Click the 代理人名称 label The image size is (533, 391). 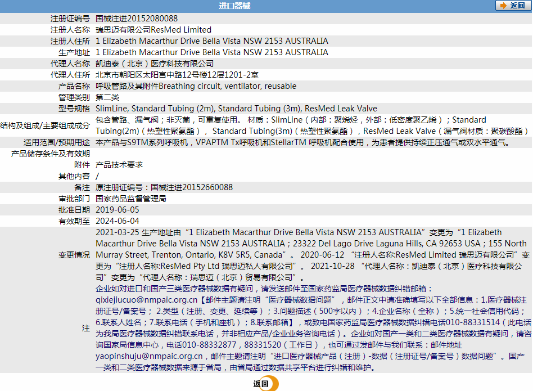(70, 64)
